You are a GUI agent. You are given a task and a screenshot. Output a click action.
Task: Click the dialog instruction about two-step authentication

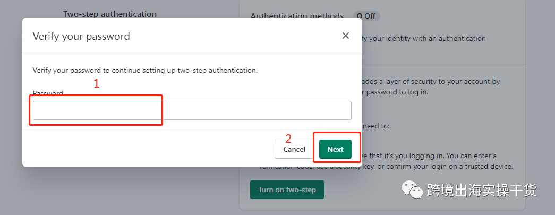pyautogui.click(x=145, y=71)
